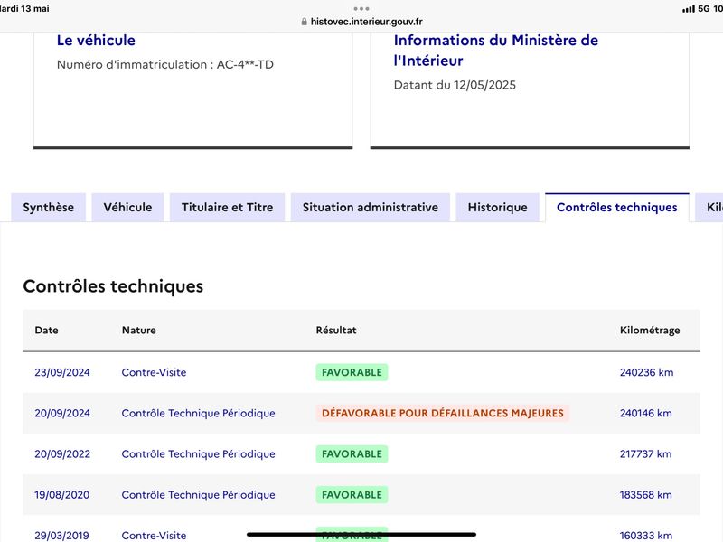723x542 pixels.
Task: Click FAVORABLE badge in 23/09/2024 row
Action: point(352,372)
